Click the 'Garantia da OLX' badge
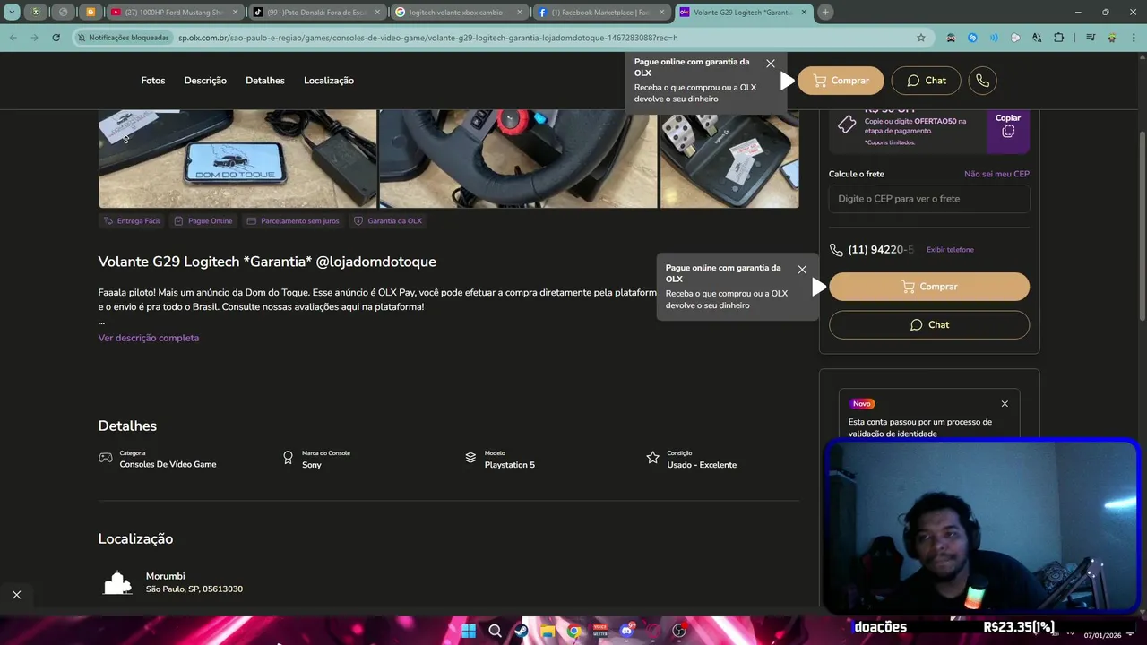Image resolution: width=1147 pixels, height=645 pixels. pyautogui.click(x=387, y=221)
